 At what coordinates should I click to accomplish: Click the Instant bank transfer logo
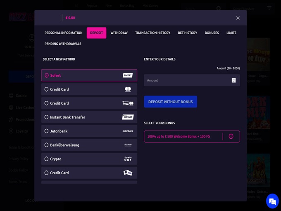tap(128, 117)
